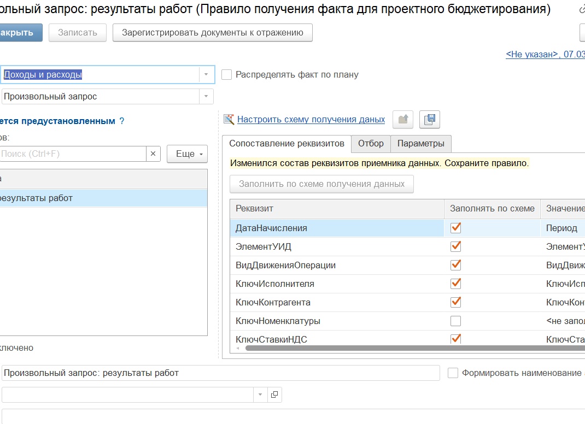Switch to the Сопоставление реквизитов tab
Screen dimensions: 585x424
[286, 144]
